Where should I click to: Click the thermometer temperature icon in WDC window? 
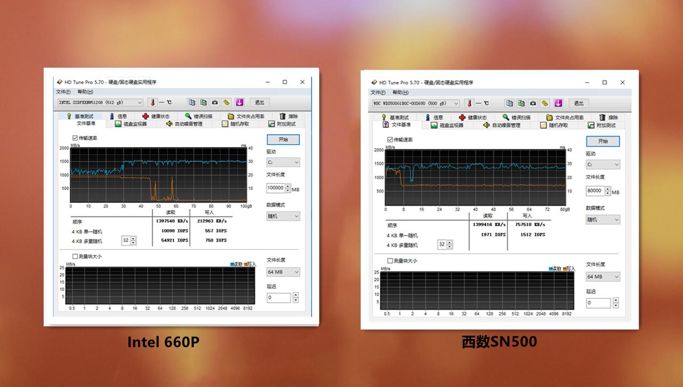point(470,103)
